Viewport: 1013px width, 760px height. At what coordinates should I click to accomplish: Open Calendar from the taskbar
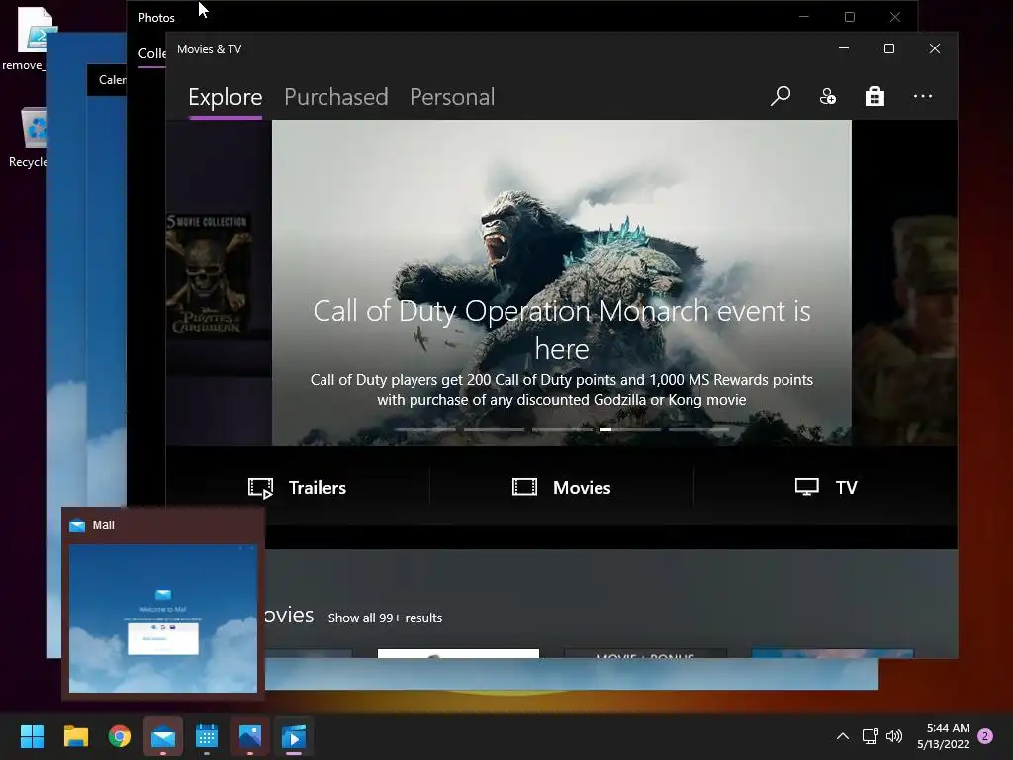[x=206, y=736]
